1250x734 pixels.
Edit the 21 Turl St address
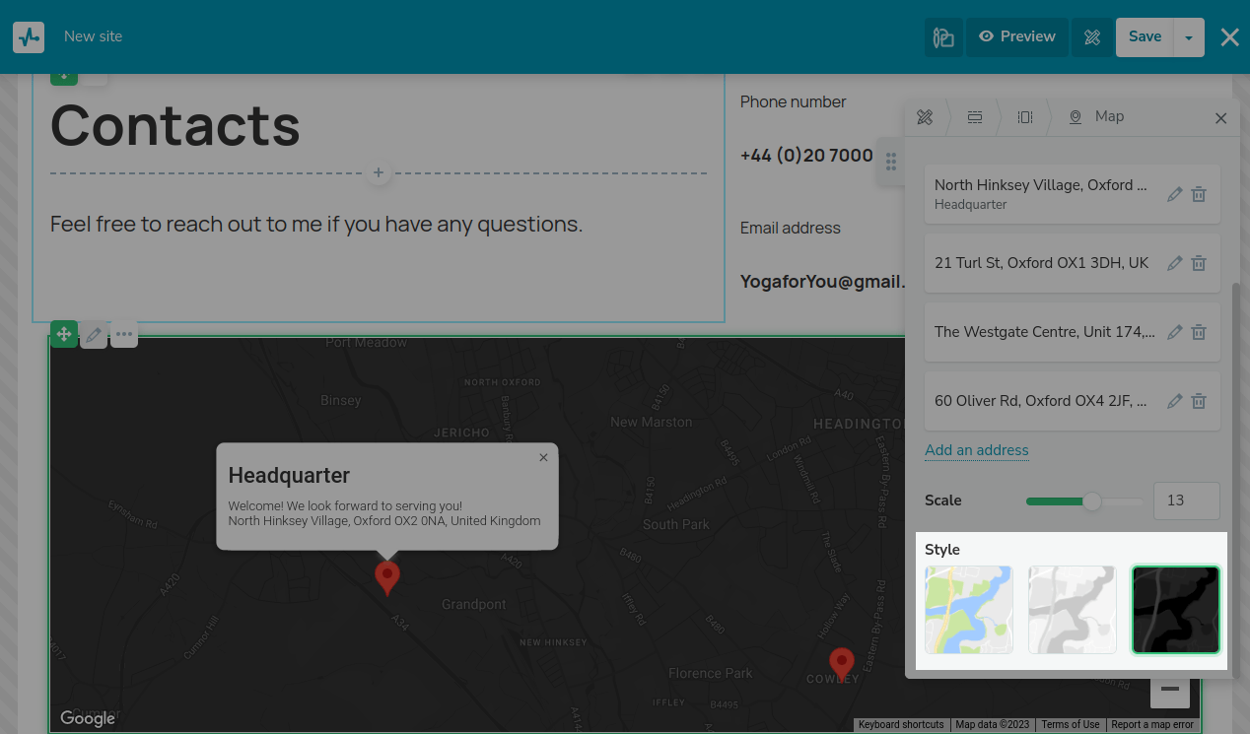pyautogui.click(x=1174, y=263)
